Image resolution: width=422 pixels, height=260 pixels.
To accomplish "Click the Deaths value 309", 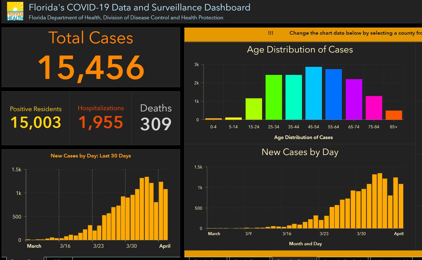I will [156, 124].
